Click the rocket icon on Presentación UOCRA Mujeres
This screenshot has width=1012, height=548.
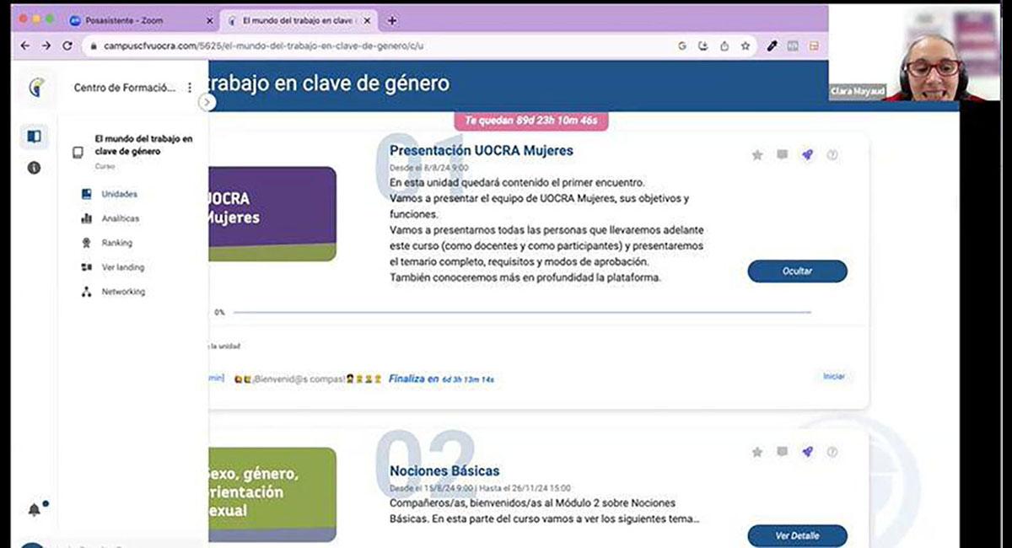(807, 155)
